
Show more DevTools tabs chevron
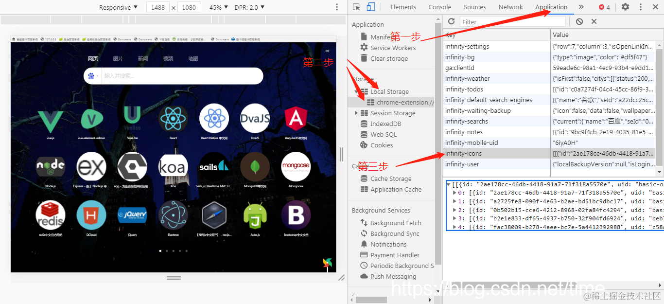pyautogui.click(x=581, y=7)
